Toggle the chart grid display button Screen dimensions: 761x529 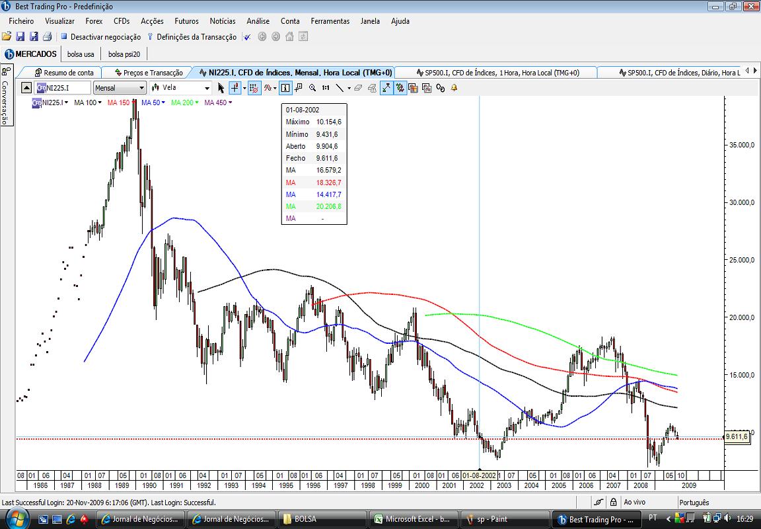[254, 88]
